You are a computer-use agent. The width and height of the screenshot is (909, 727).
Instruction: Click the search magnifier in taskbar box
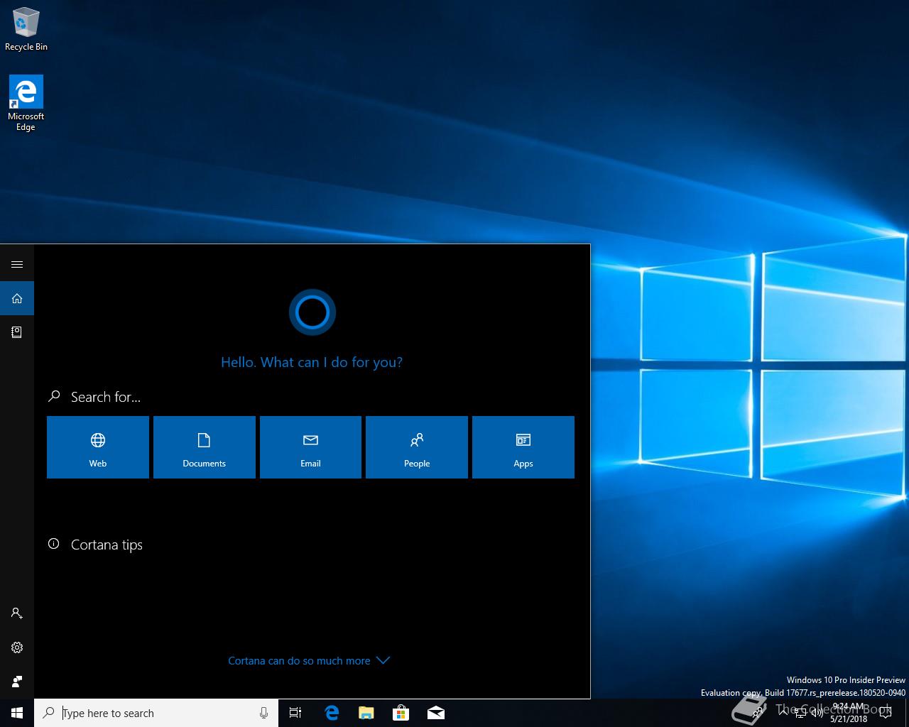pyautogui.click(x=48, y=713)
